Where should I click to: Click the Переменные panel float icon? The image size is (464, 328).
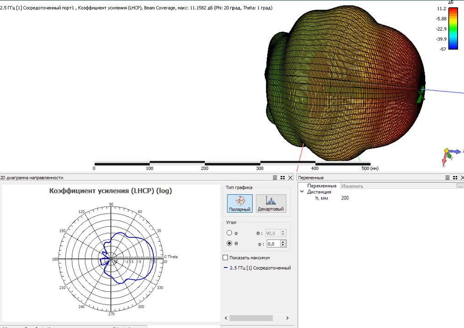[x=455, y=178]
